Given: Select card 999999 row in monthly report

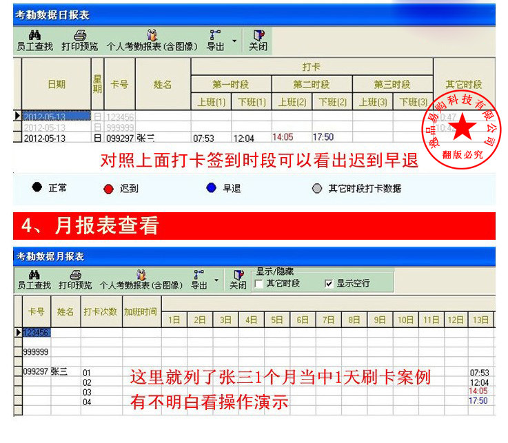Looking at the screenshot, I should tap(36, 351).
